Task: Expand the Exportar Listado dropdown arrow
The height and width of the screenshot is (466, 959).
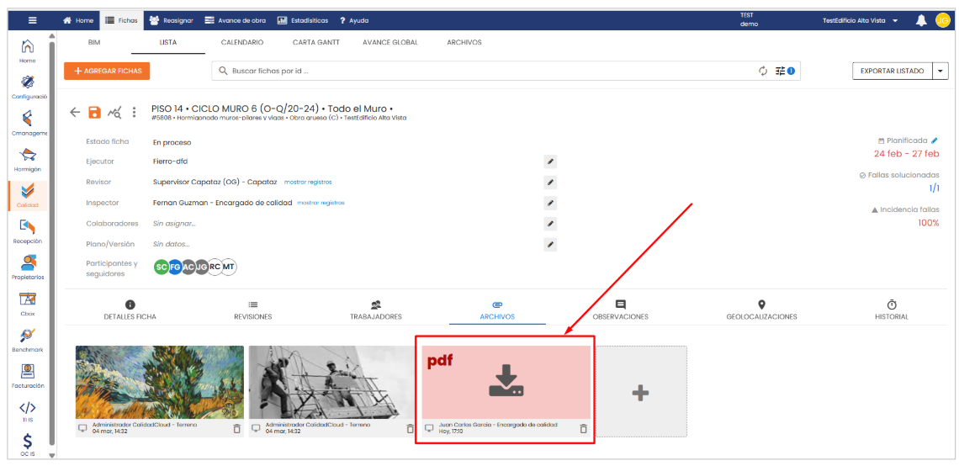Action: pos(940,71)
